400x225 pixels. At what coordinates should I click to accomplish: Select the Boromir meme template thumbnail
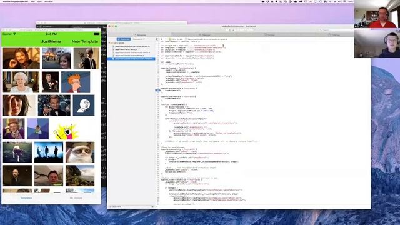(x=21, y=58)
